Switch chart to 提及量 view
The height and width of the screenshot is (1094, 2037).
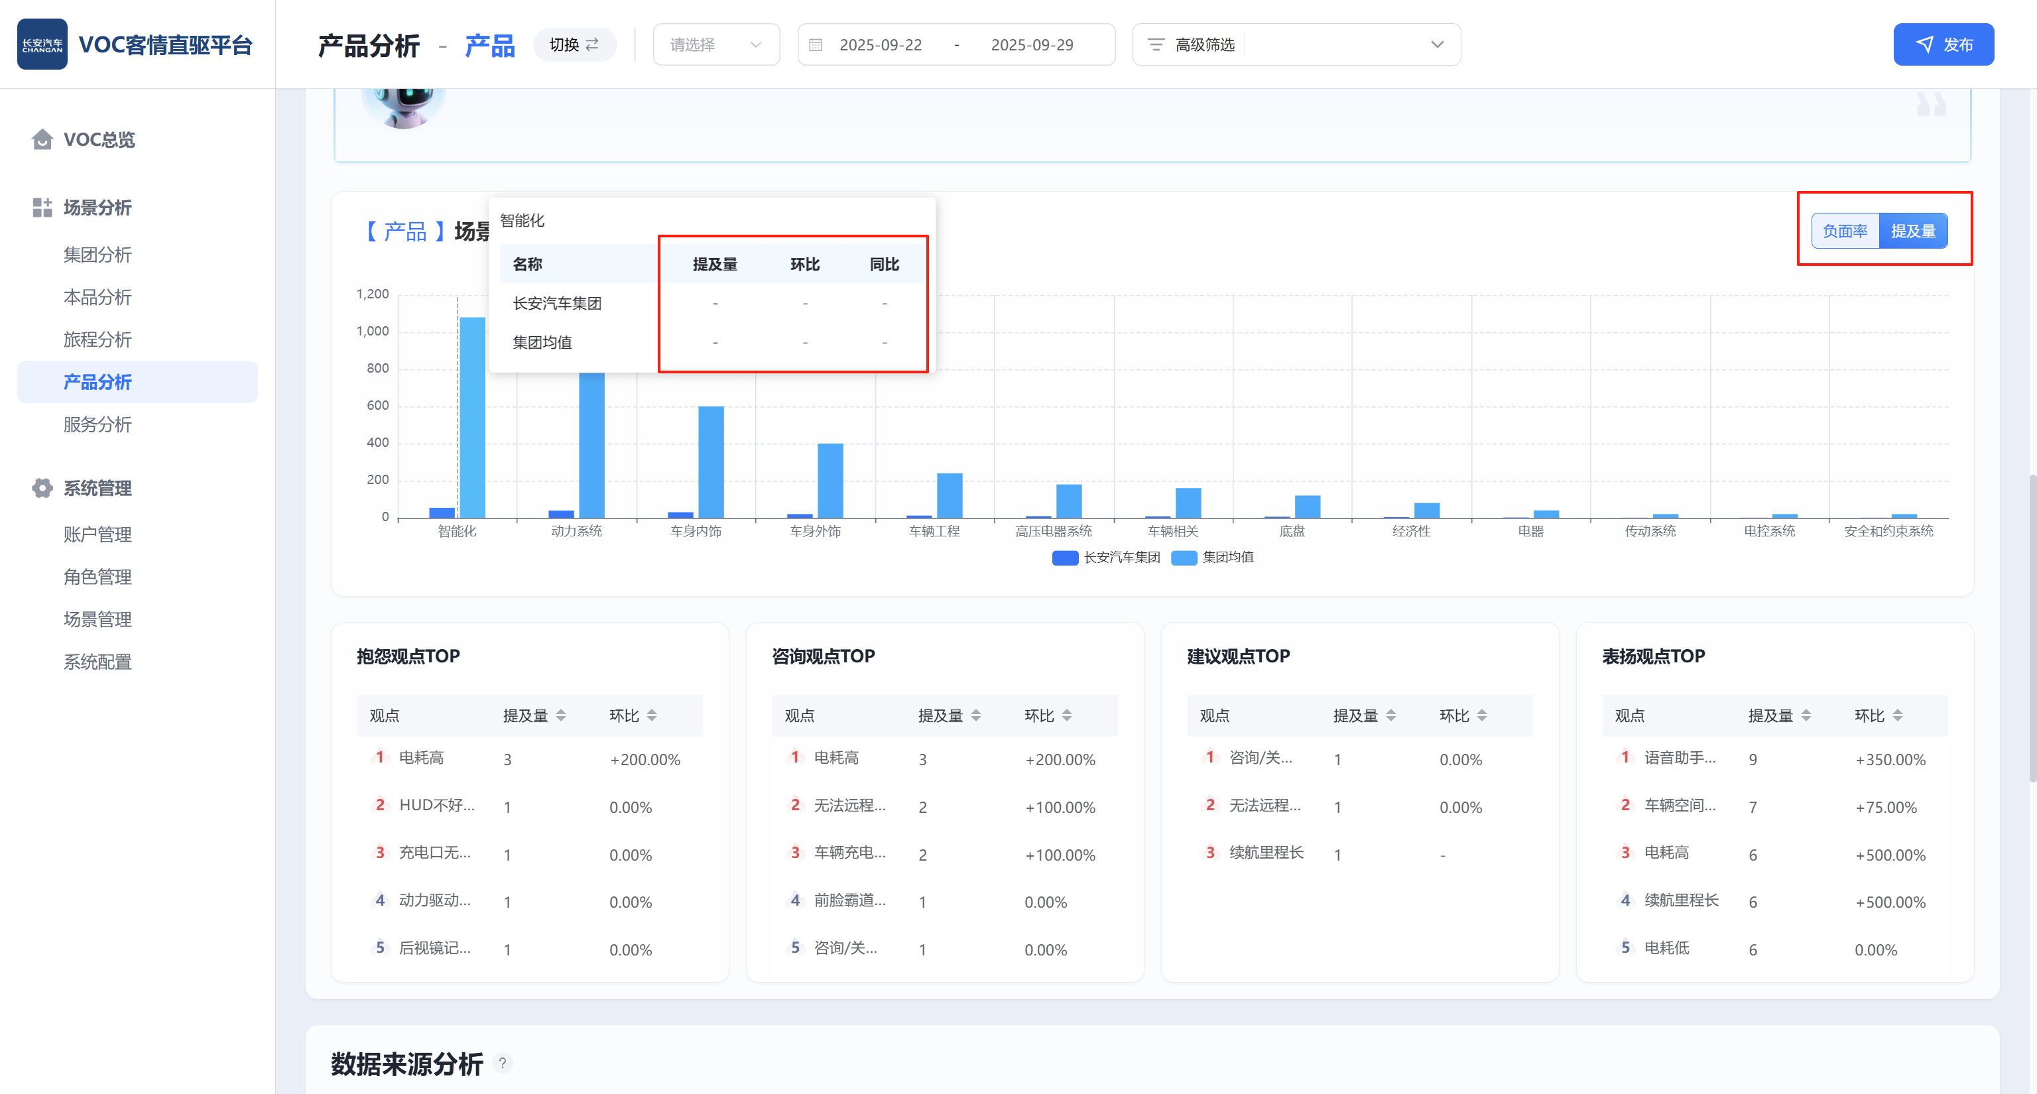(1913, 231)
